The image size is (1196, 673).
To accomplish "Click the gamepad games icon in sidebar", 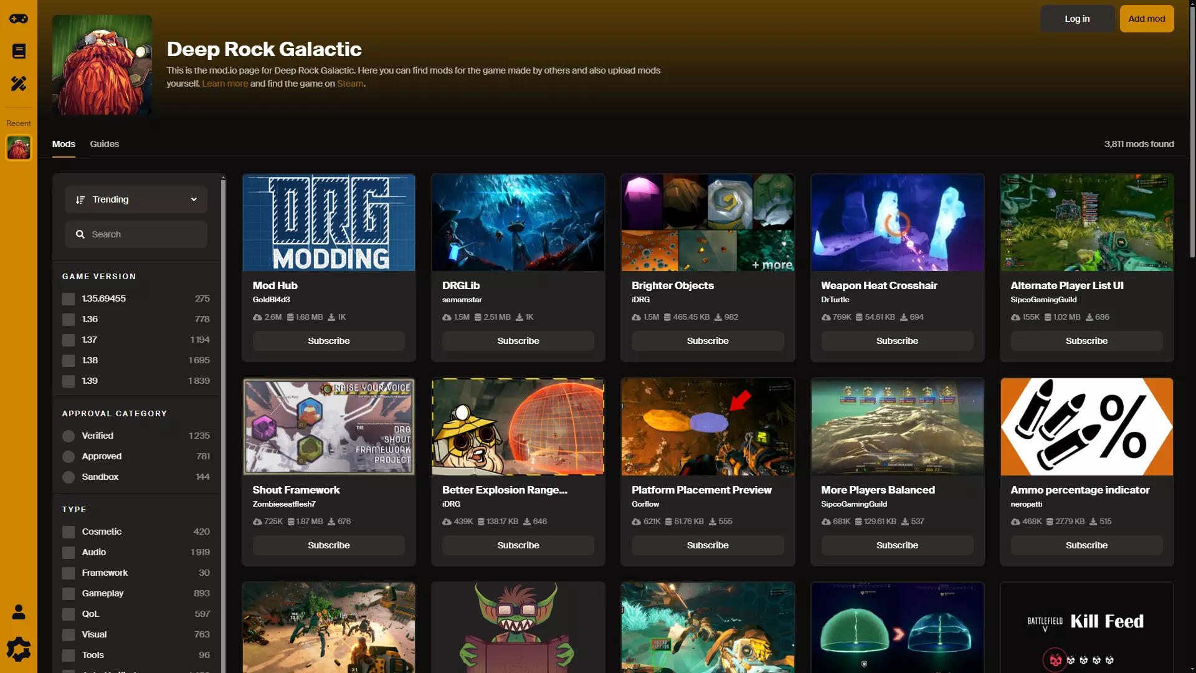I will point(19,19).
